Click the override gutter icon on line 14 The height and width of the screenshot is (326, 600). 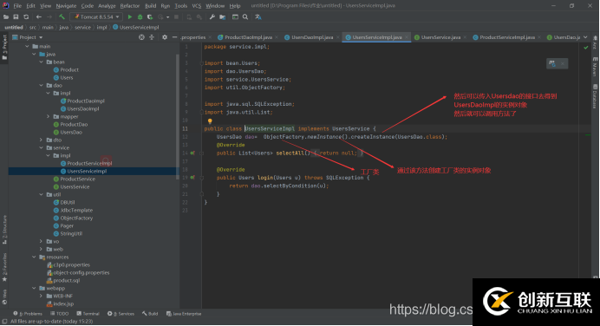(192, 153)
